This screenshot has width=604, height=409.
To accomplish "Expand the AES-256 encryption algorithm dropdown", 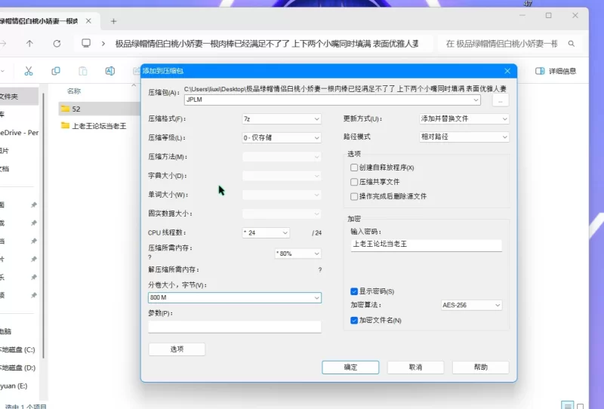I will pyautogui.click(x=470, y=305).
